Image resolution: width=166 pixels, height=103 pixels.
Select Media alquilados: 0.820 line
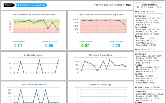[x=148, y=67]
